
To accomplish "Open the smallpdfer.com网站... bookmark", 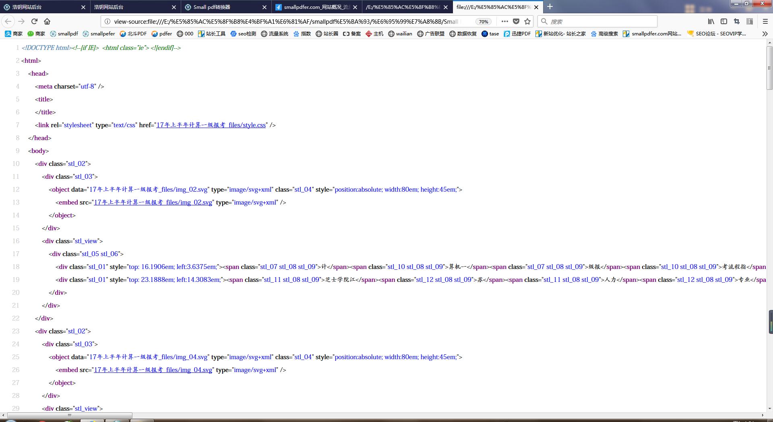I will 652,34.
